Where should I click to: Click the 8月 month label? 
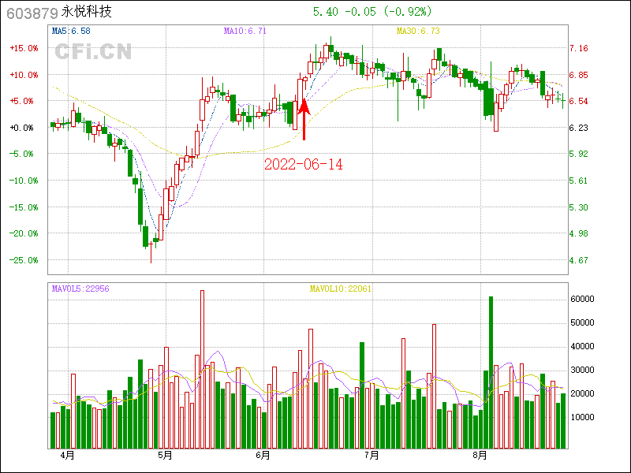coord(480,456)
